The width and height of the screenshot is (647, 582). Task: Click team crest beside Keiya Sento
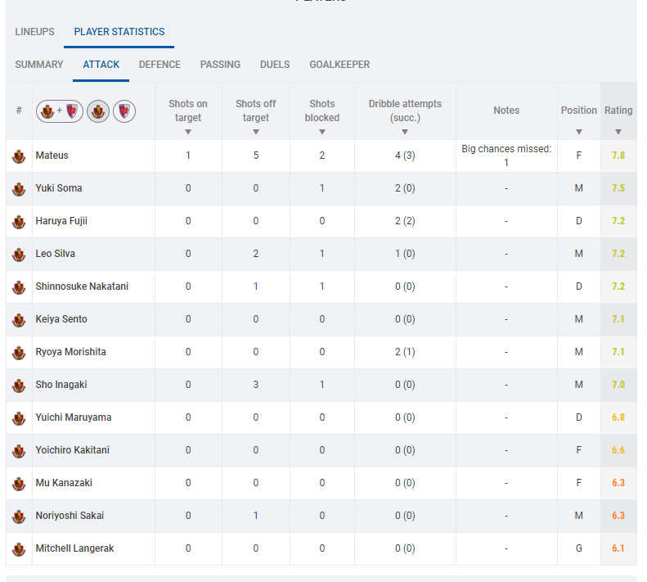pyautogui.click(x=19, y=320)
